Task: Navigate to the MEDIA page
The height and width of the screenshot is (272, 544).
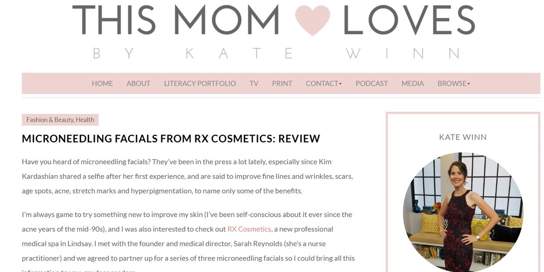Action: [x=412, y=83]
